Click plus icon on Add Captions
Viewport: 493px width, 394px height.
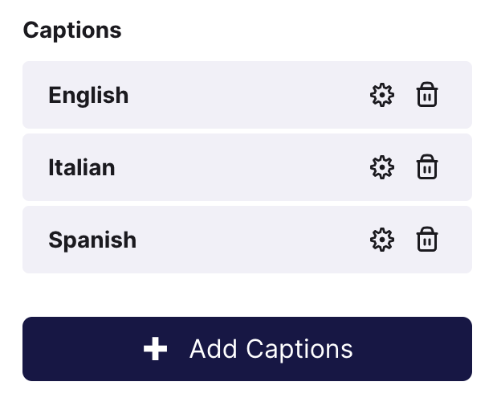coord(155,349)
